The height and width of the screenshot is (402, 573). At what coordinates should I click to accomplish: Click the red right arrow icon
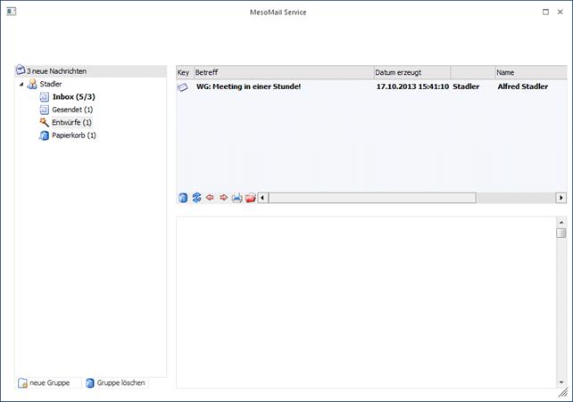click(x=223, y=198)
